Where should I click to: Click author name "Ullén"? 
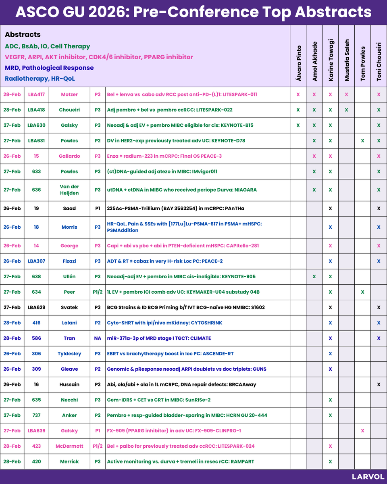pyautogui.click(x=69, y=276)
